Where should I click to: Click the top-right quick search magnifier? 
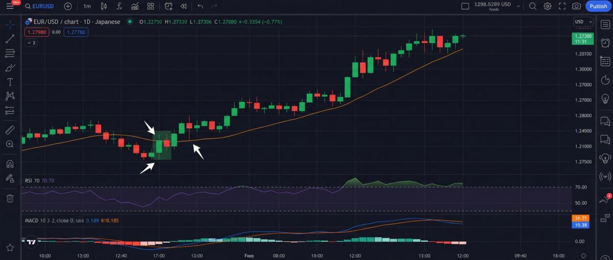tap(533, 6)
